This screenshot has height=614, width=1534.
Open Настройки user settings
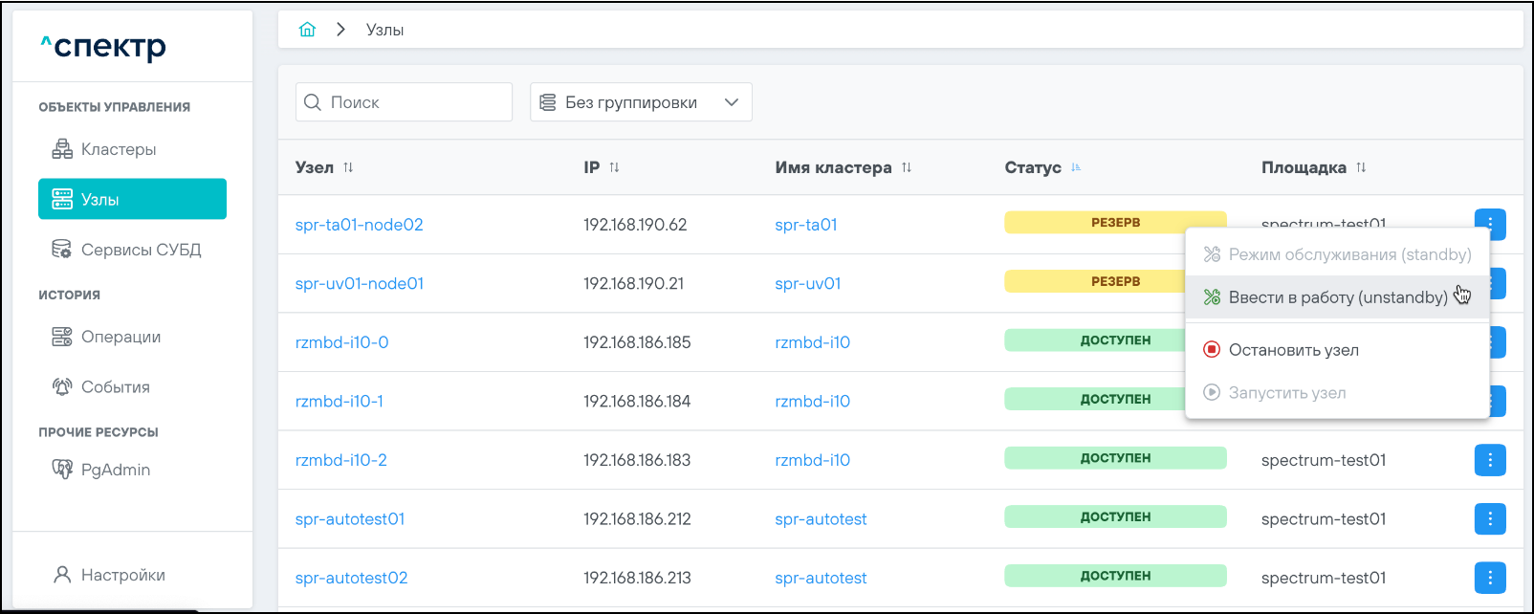tap(122, 575)
